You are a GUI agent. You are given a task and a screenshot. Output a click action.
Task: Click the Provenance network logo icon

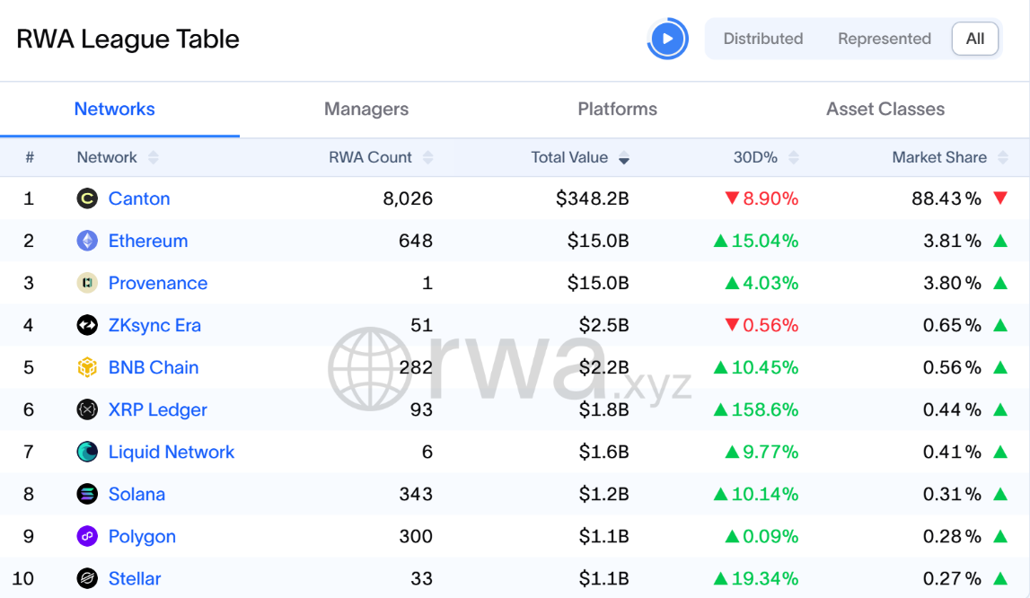(87, 283)
